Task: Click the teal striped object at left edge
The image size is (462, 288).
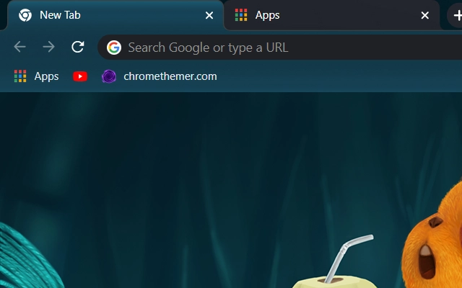Action: point(22,256)
